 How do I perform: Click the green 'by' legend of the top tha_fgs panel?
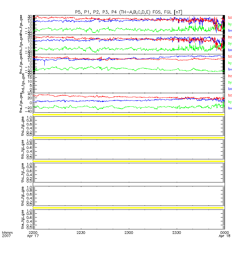click(x=230, y=24)
